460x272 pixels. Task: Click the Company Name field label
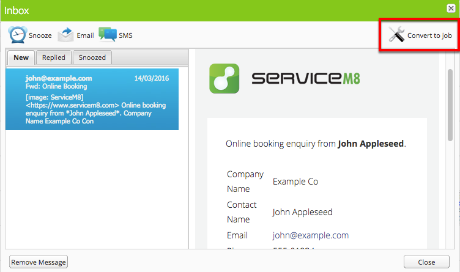pyautogui.click(x=245, y=182)
